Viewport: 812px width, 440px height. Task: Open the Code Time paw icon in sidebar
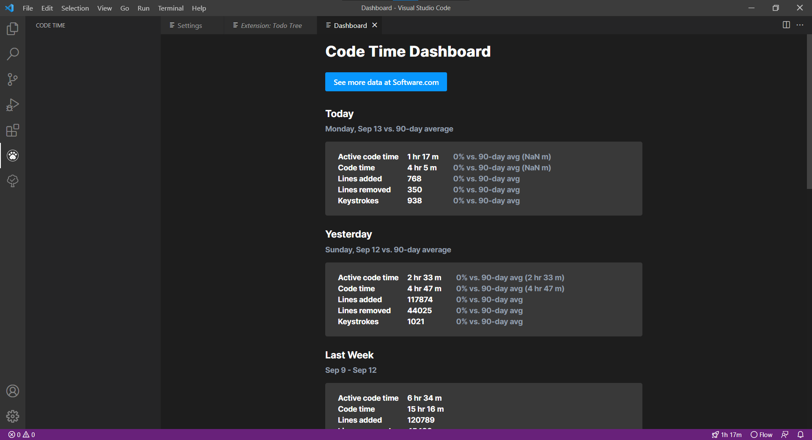13,156
